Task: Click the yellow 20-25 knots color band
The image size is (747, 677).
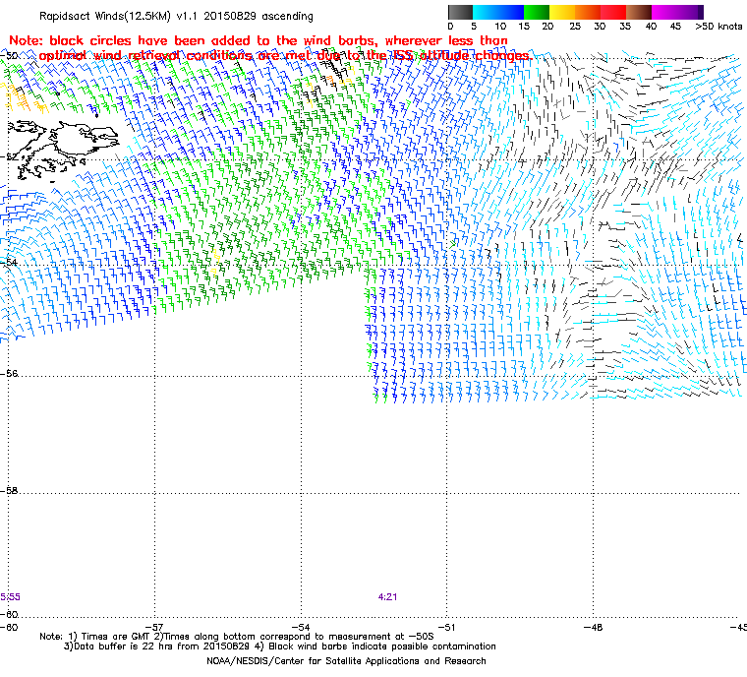Action: coord(562,12)
